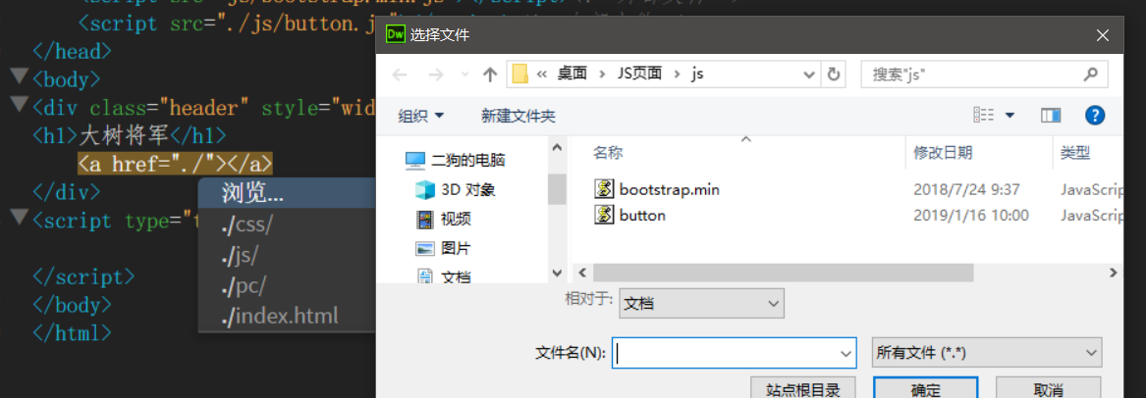Click the Back arrow in file dialog
This screenshot has width=1146, height=398.
(399, 75)
